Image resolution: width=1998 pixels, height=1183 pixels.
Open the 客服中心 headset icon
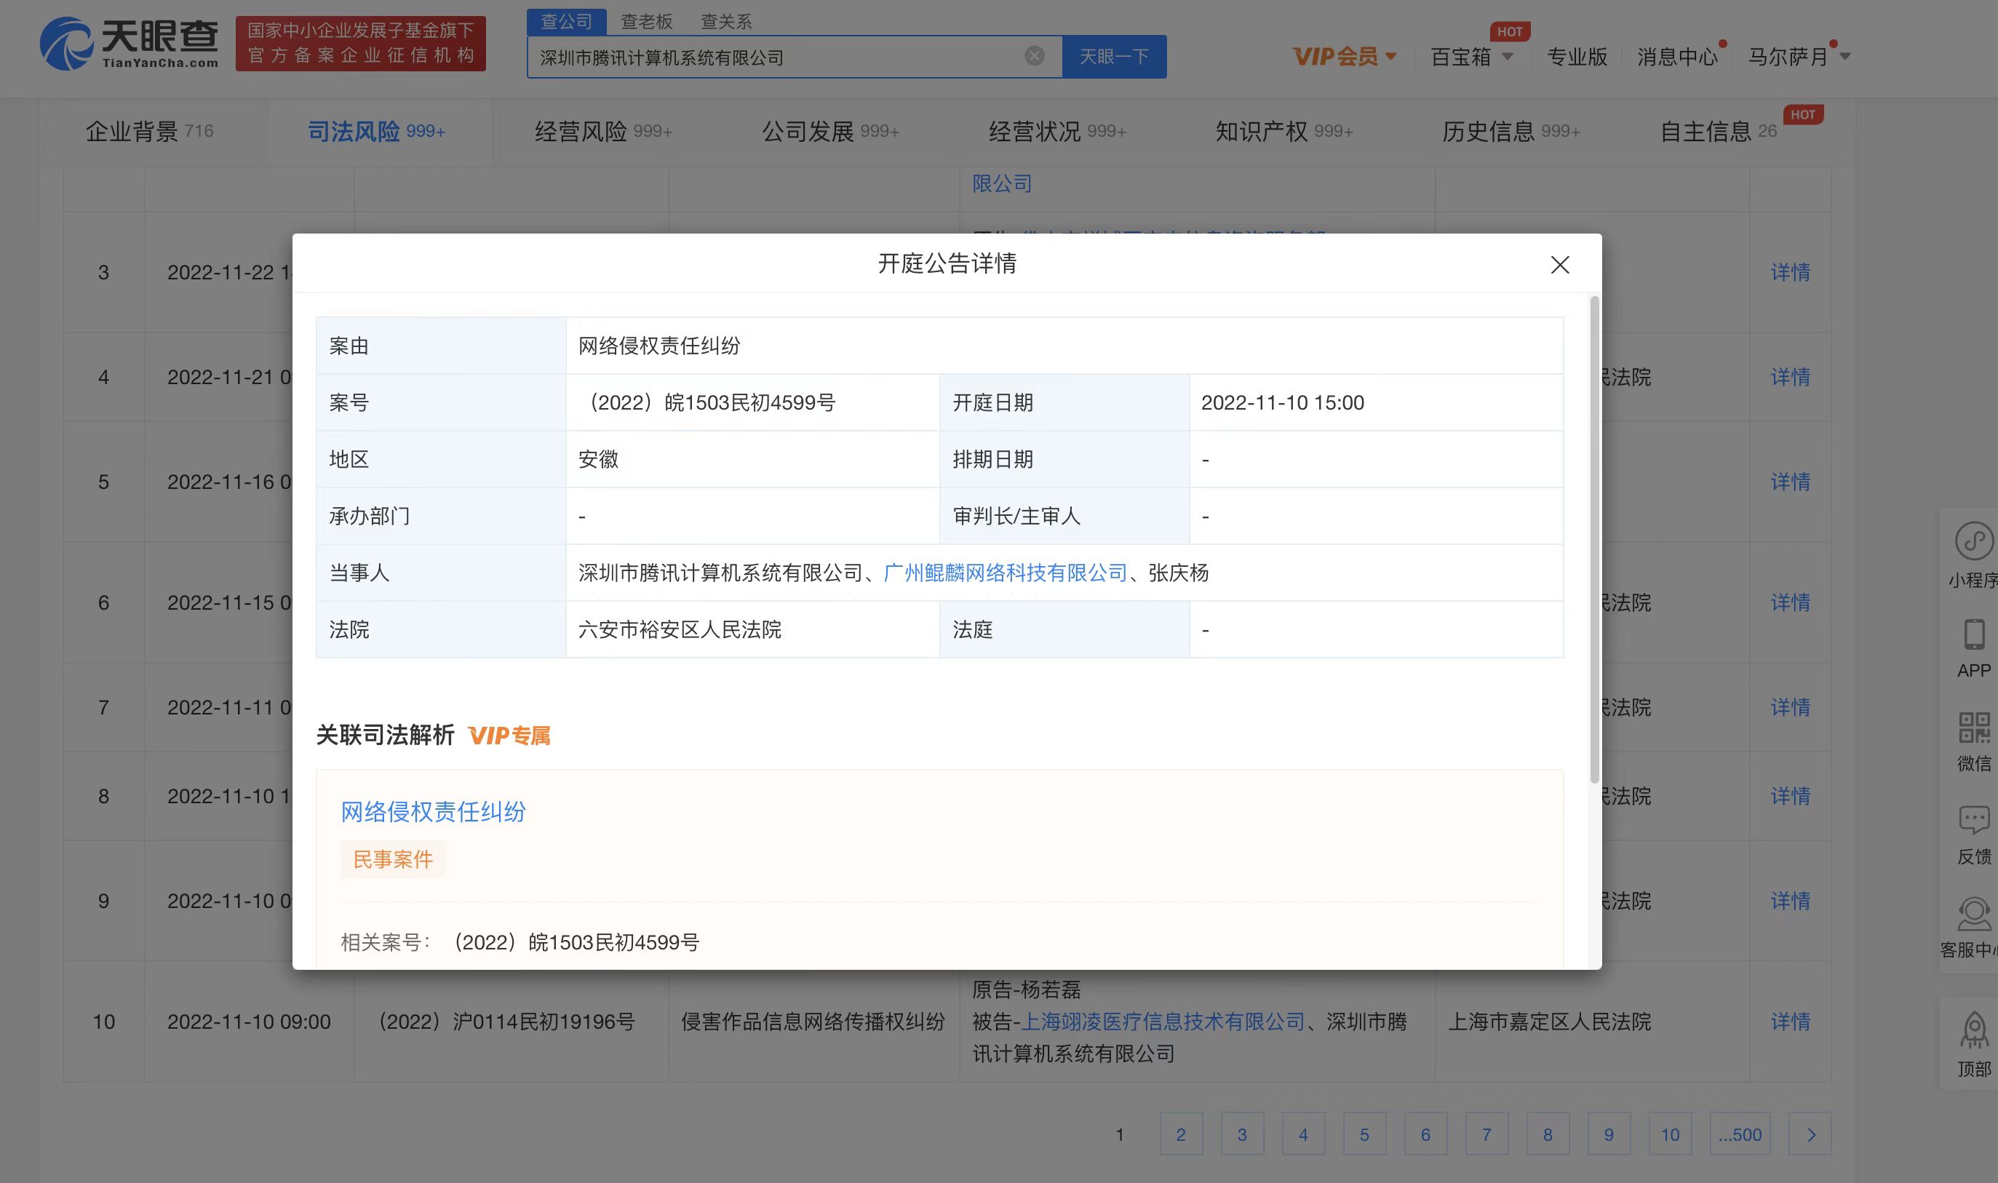pos(1970,927)
